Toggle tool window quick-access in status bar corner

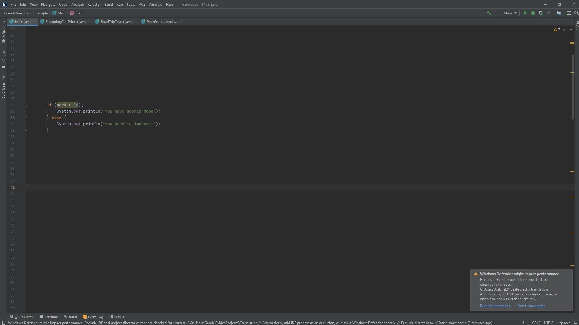(4, 323)
